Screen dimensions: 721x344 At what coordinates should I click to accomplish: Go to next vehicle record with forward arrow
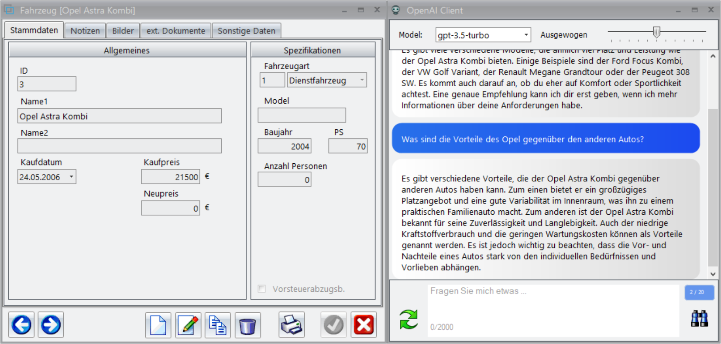[x=51, y=325]
